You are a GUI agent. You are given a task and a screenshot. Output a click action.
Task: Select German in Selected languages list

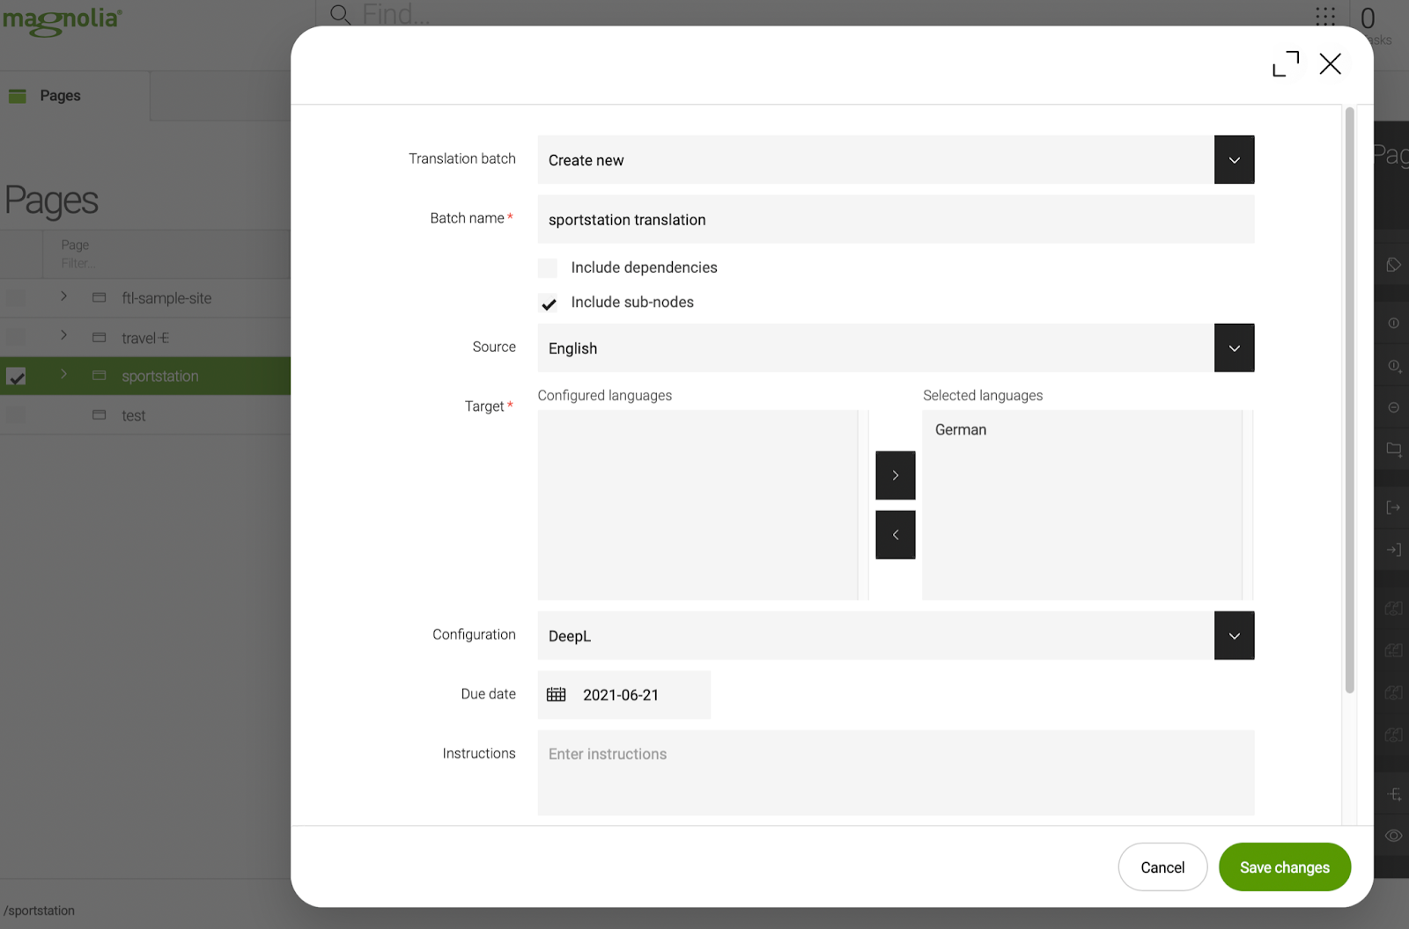point(961,430)
